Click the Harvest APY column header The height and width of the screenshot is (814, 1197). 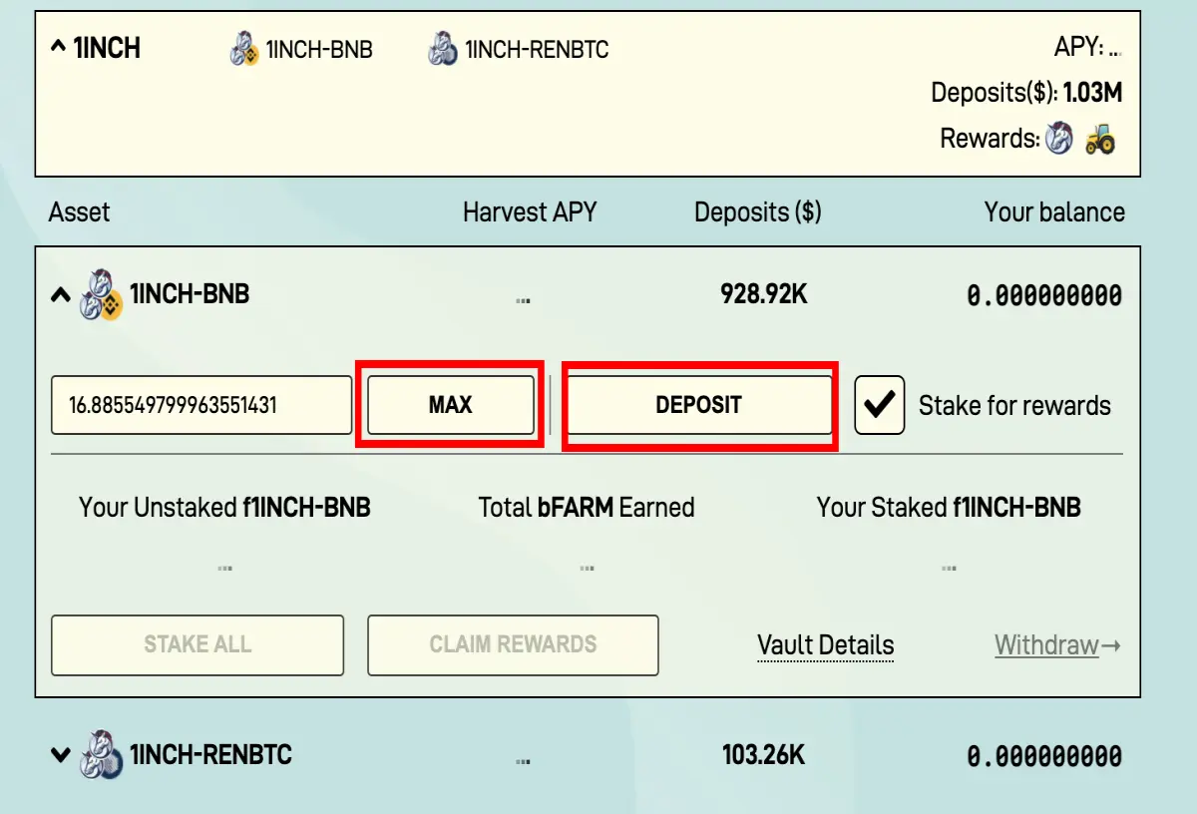530,212
